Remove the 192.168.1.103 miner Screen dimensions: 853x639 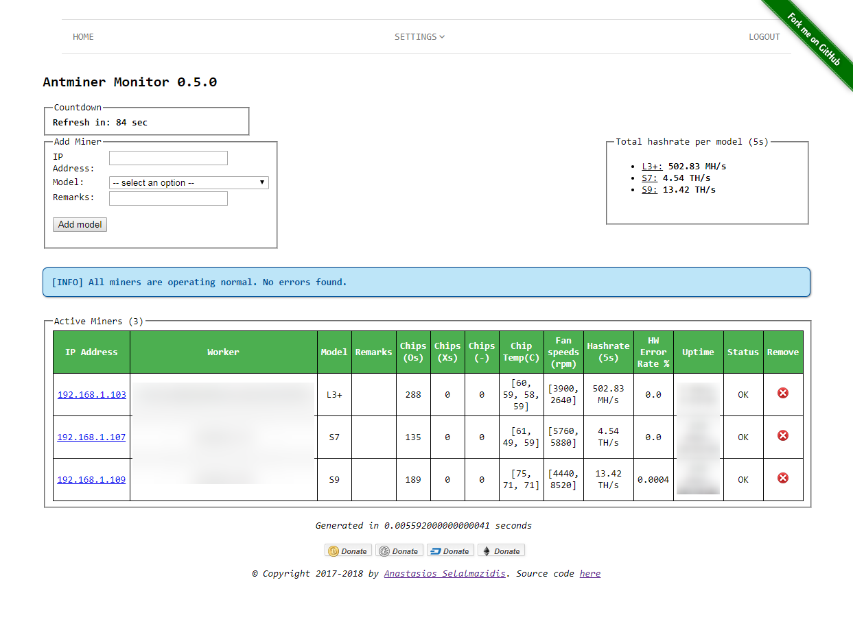(x=782, y=393)
